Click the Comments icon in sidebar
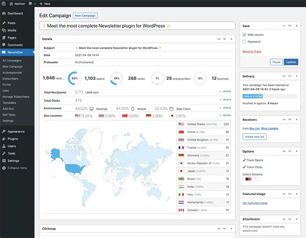 point(4,45)
